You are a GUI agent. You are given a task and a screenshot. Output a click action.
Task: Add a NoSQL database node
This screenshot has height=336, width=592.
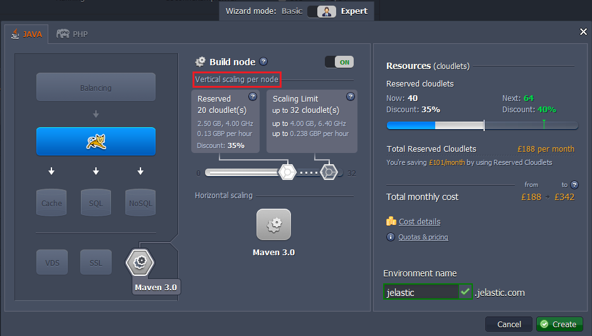[x=140, y=202]
